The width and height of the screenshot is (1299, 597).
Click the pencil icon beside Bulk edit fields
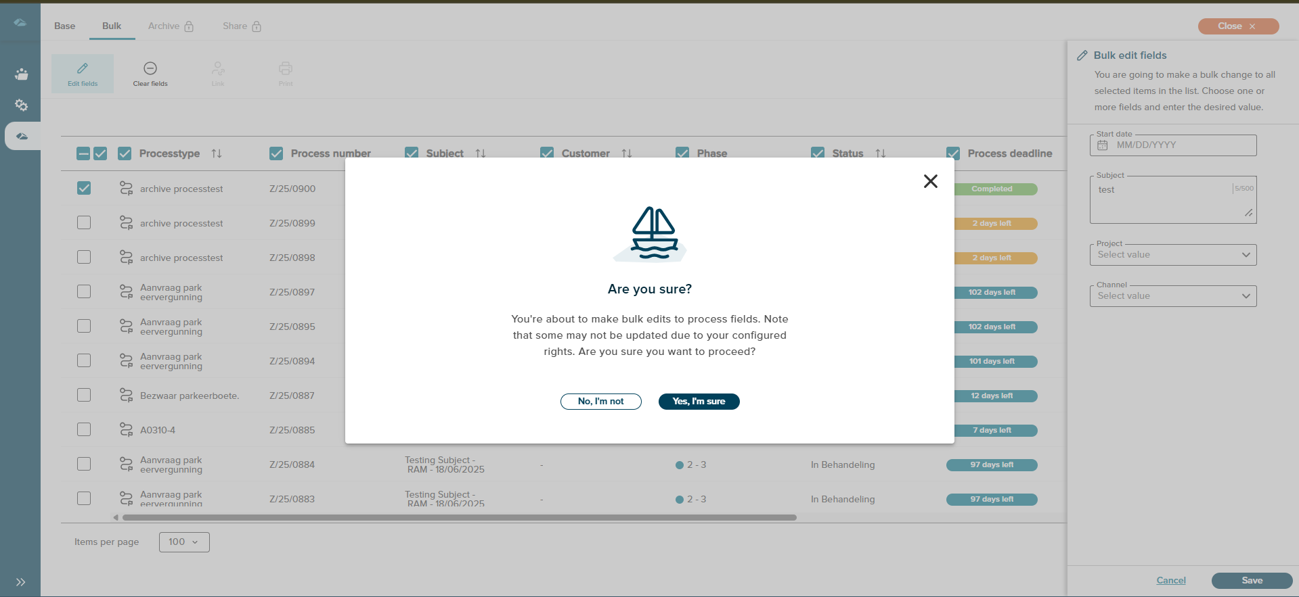tap(1082, 55)
